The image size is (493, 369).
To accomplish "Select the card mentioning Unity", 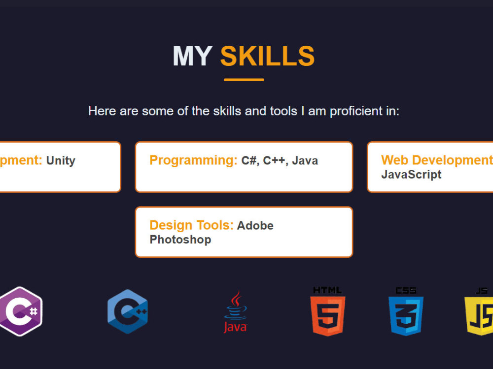I will point(60,167).
